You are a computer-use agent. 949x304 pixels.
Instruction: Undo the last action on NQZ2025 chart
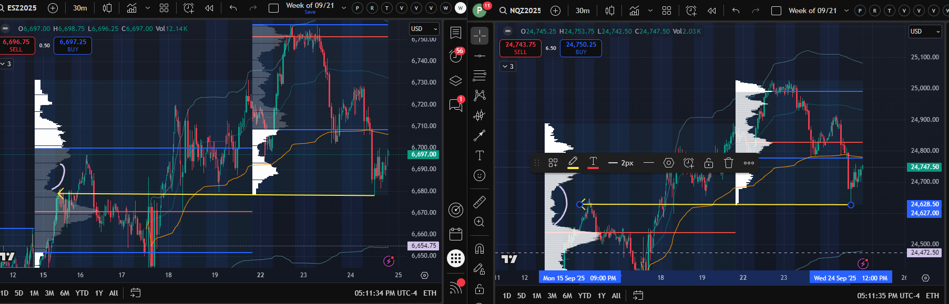[736, 11]
